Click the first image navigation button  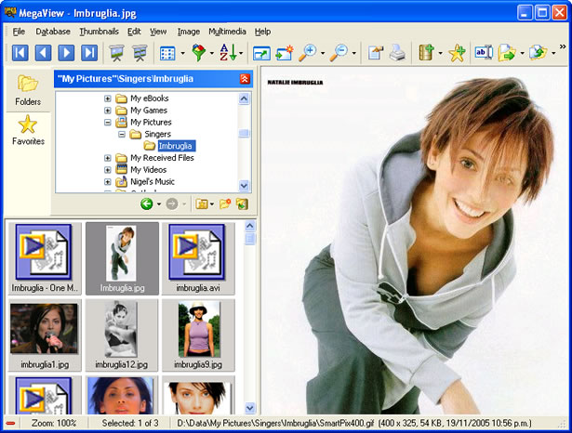coord(20,53)
